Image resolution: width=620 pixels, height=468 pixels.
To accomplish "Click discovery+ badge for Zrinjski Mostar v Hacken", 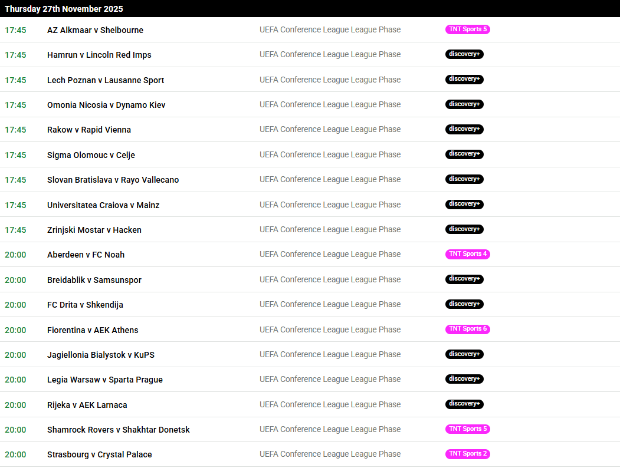I will click(x=464, y=229).
